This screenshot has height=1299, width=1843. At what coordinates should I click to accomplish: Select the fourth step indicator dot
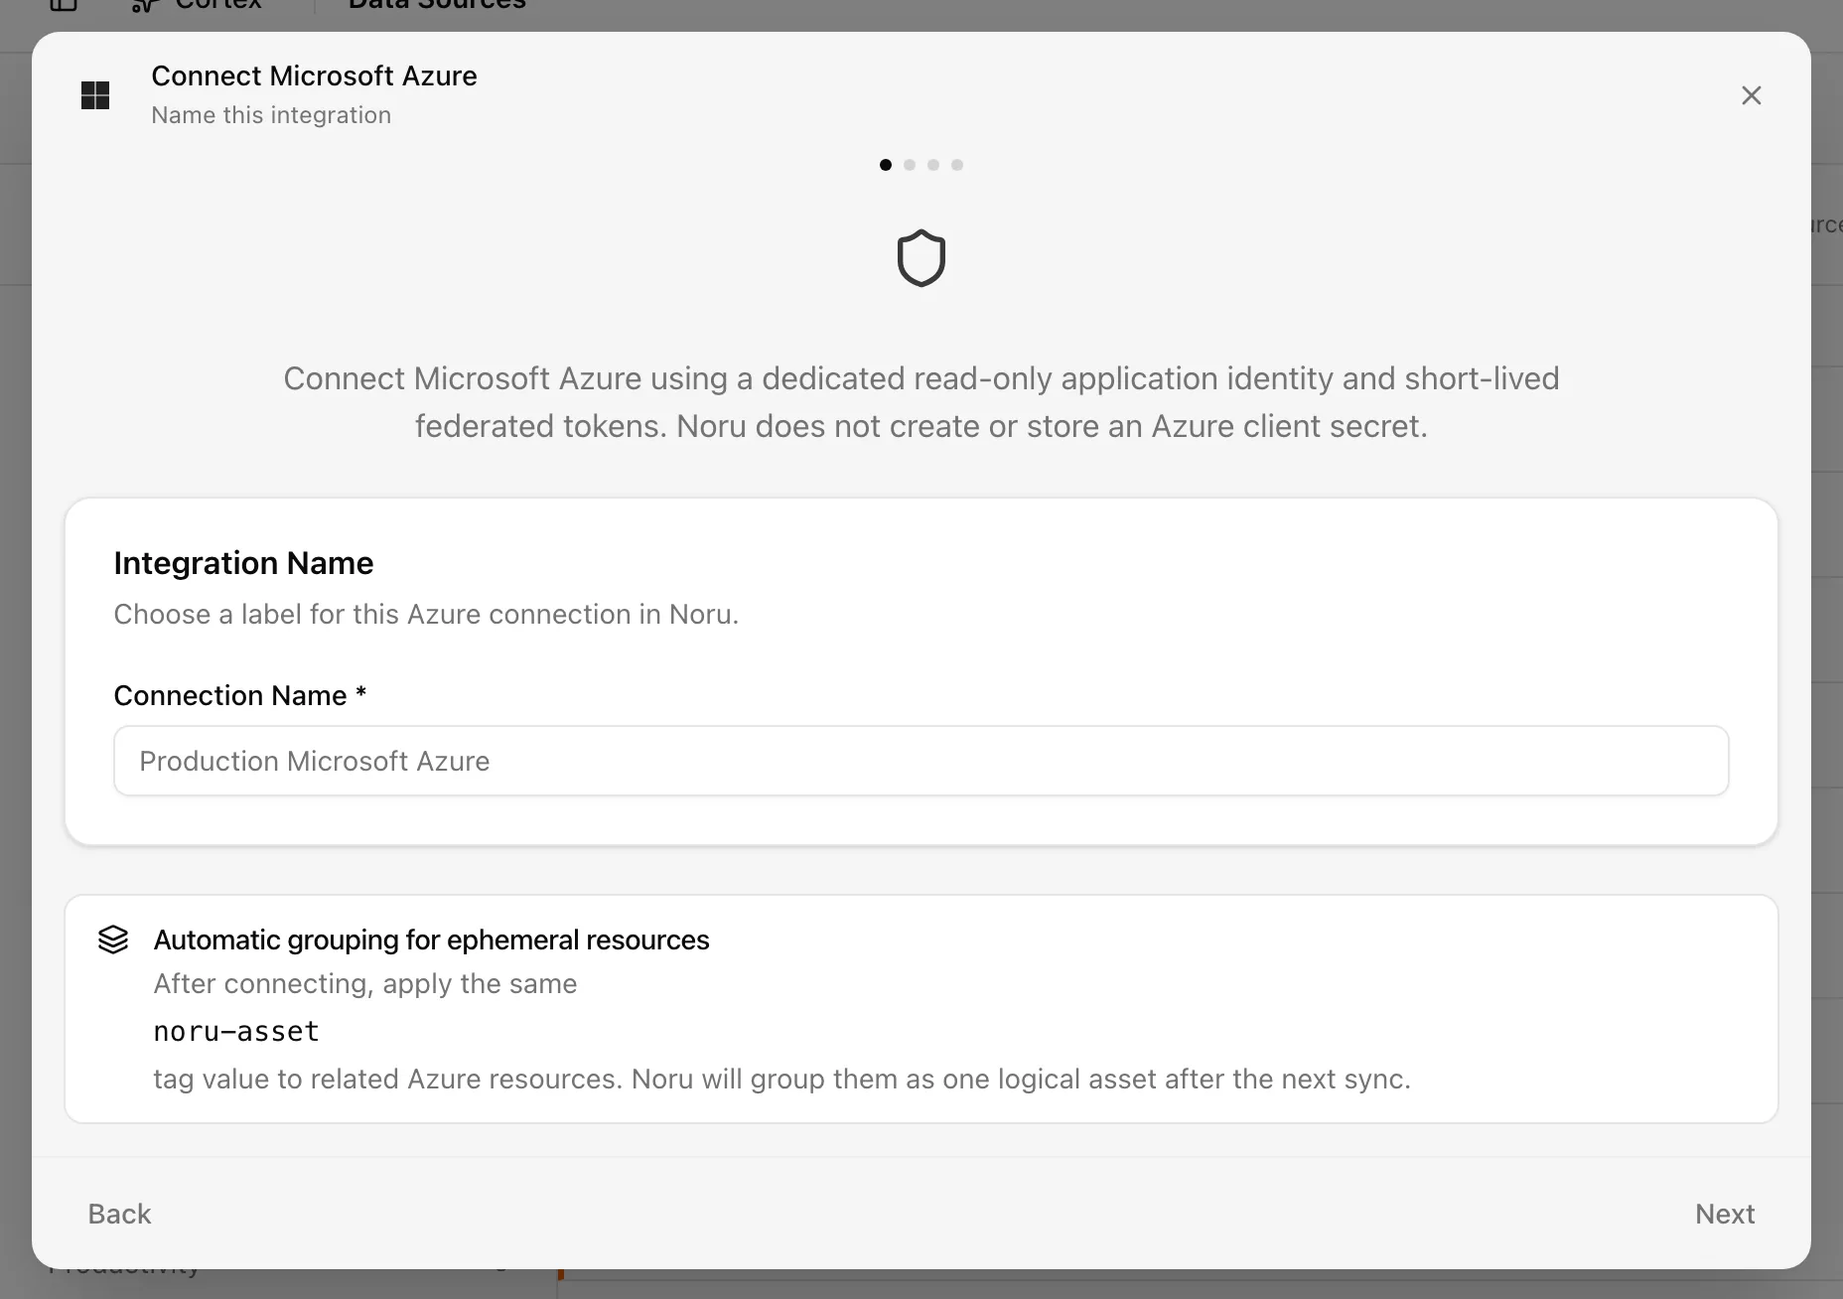957,165
